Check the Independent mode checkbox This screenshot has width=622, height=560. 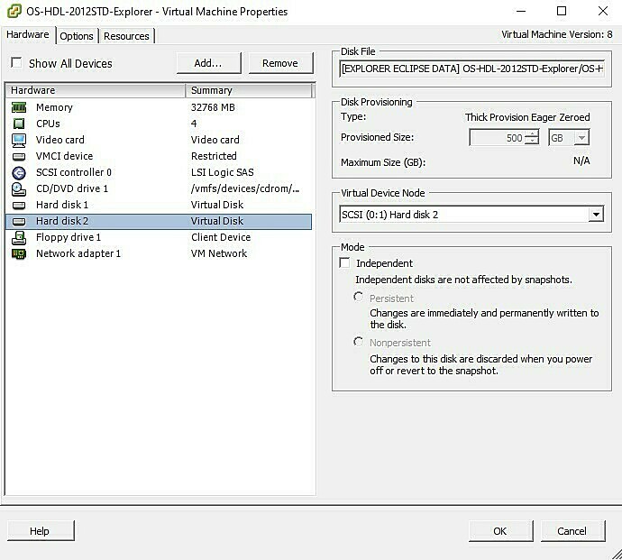click(x=344, y=262)
